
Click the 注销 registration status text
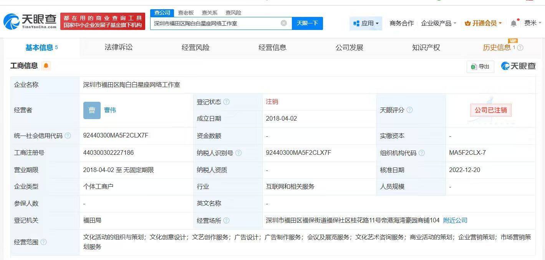coord(272,102)
